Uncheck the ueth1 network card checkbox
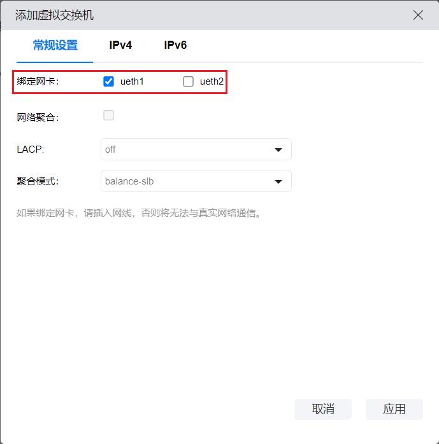The image size is (439, 444). coord(108,81)
